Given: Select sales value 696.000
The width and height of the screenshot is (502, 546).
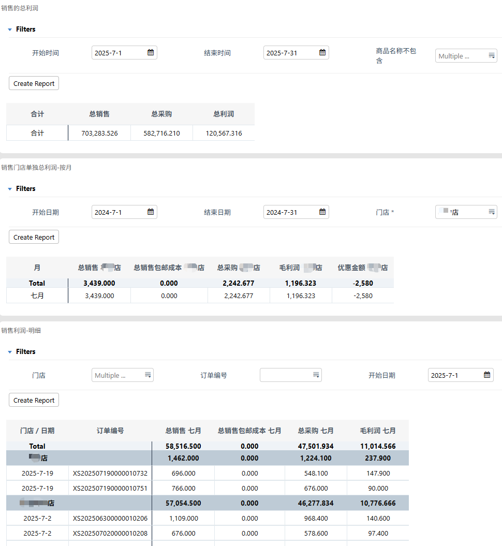Looking at the screenshot, I should click(x=184, y=473).
